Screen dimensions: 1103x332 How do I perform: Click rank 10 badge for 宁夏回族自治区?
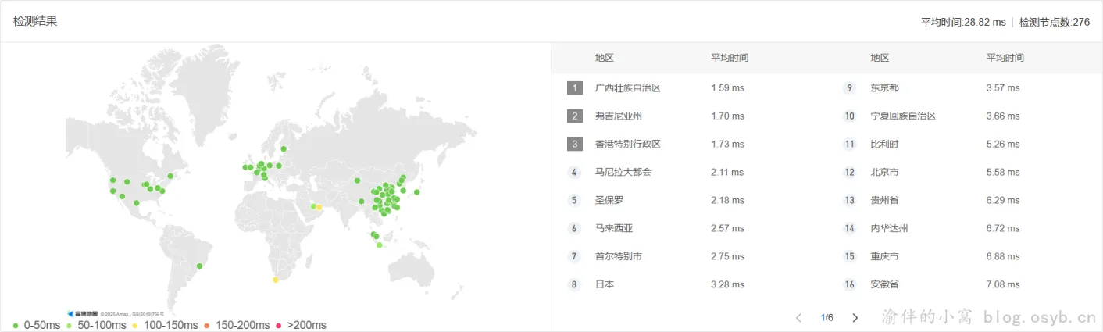pyautogui.click(x=850, y=116)
